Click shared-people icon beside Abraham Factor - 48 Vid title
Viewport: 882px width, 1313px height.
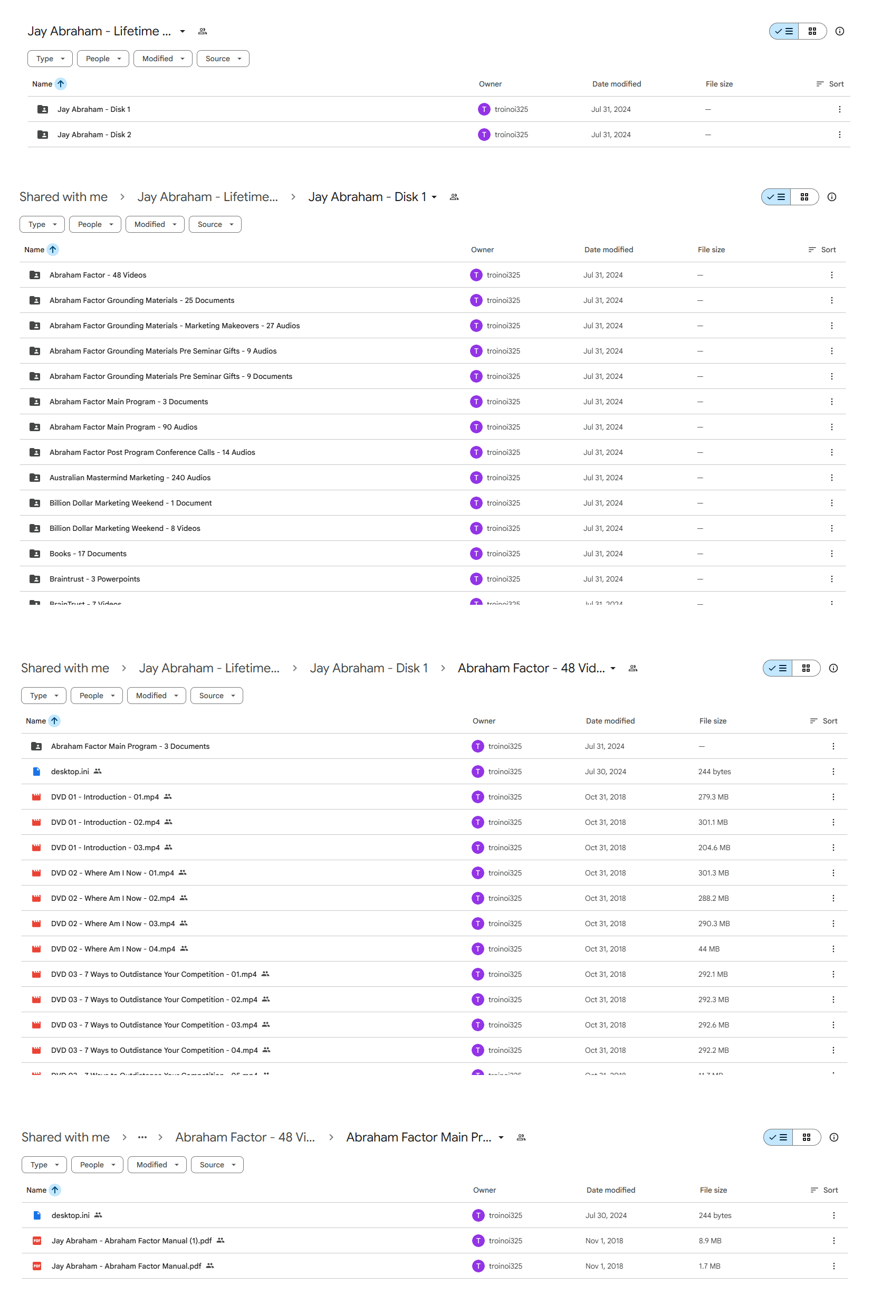(x=633, y=668)
